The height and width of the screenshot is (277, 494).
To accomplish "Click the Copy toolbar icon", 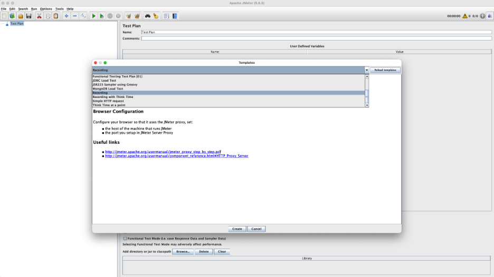I will tap(47, 16).
